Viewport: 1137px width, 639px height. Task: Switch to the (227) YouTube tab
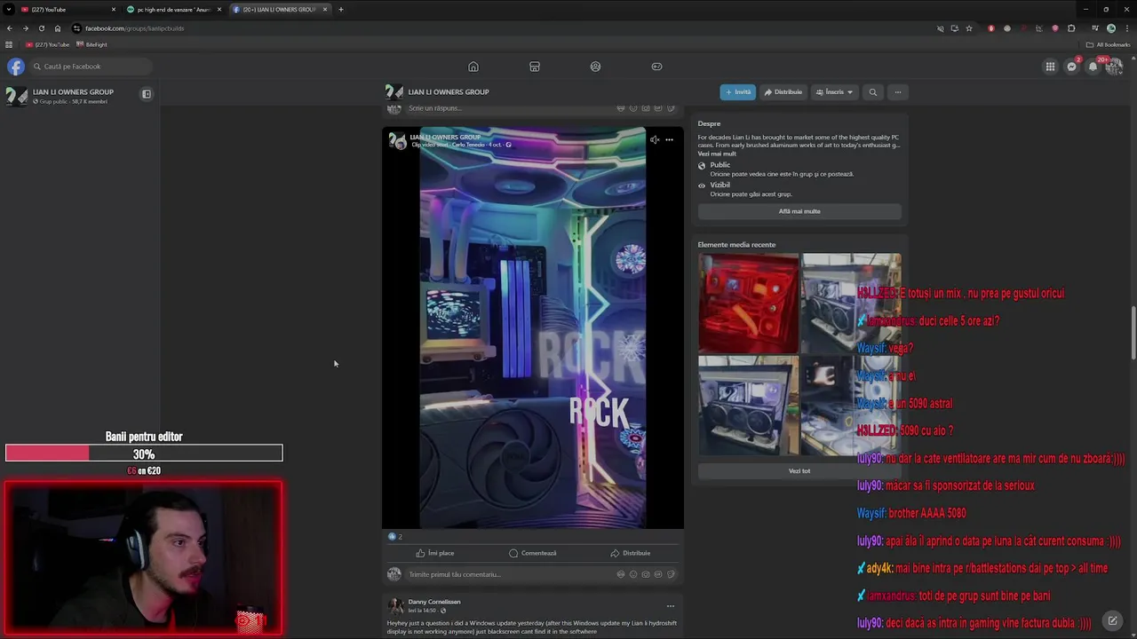(x=67, y=9)
